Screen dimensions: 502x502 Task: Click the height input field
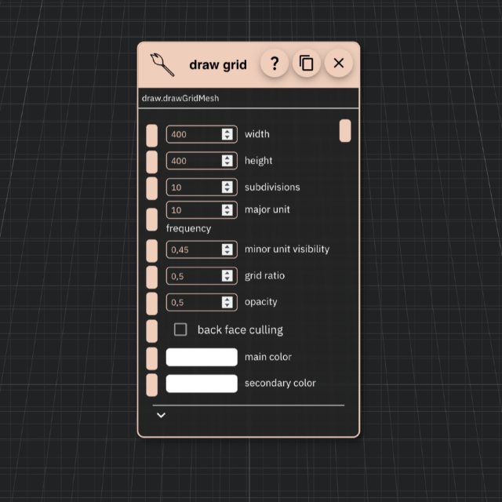coord(202,160)
